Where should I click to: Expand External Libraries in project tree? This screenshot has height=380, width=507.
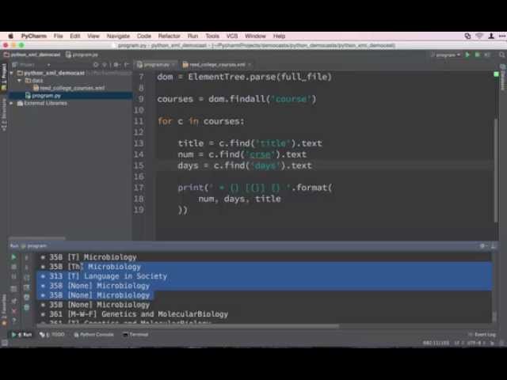(x=12, y=104)
